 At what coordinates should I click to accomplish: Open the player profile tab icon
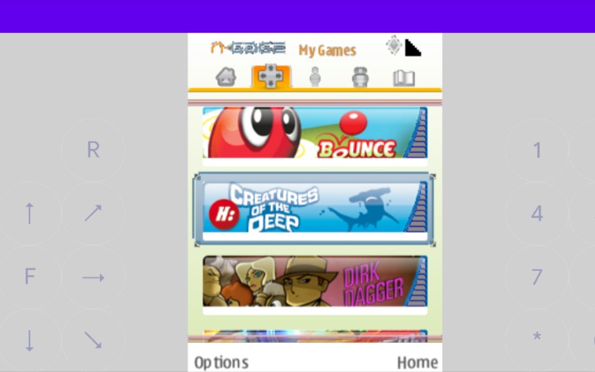click(x=315, y=77)
